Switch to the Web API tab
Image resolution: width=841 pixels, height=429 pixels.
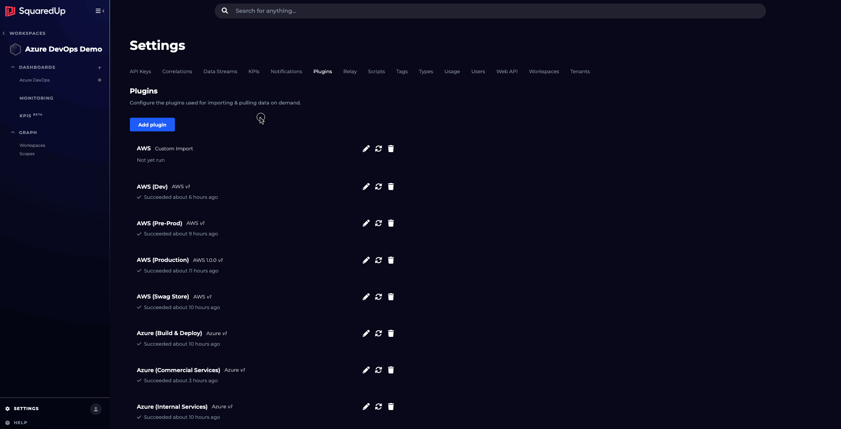tap(507, 71)
